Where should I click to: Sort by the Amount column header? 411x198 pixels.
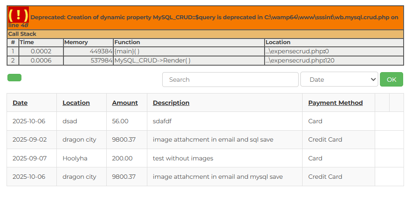tap(125, 103)
